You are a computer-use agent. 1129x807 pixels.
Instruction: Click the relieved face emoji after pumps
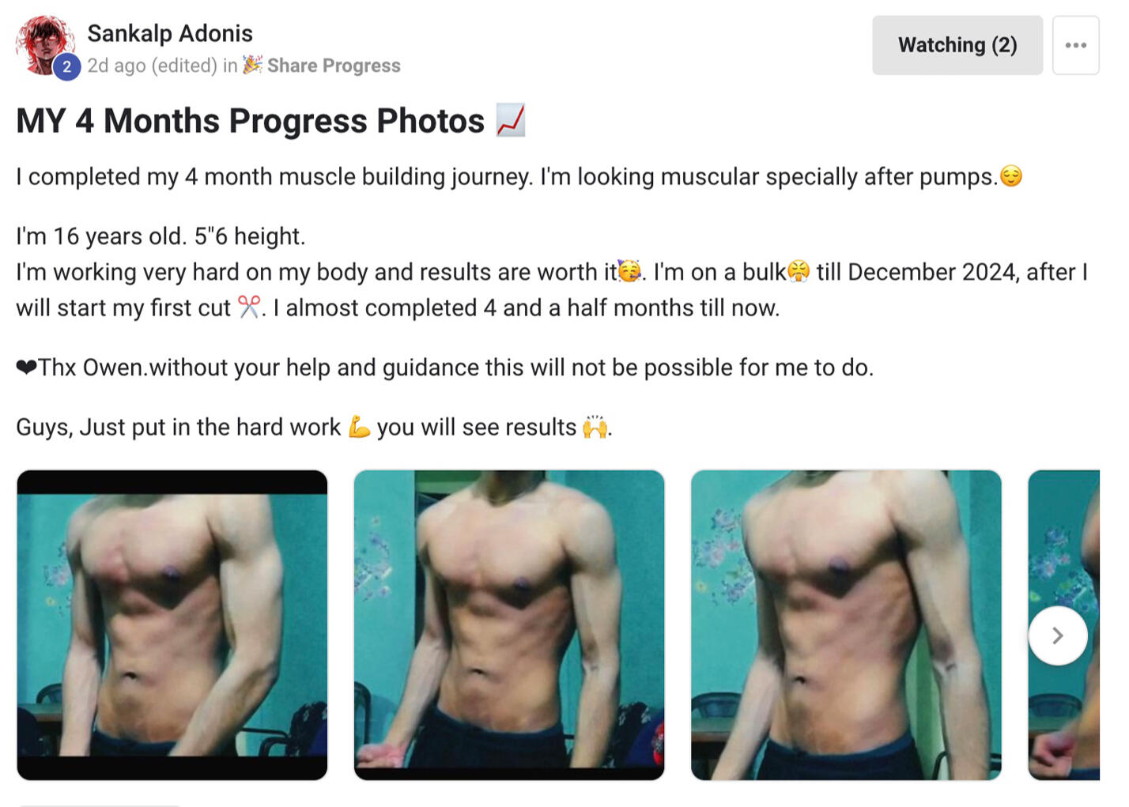[1011, 175]
